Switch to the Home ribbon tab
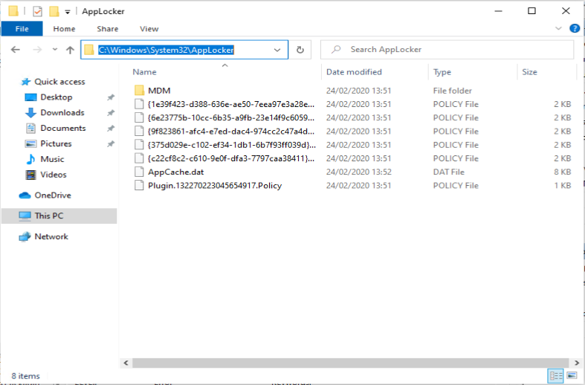The image size is (585, 385). 64,29
